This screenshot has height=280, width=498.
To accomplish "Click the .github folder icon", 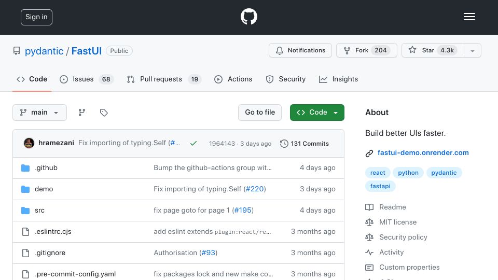I will [x=25, y=167].
